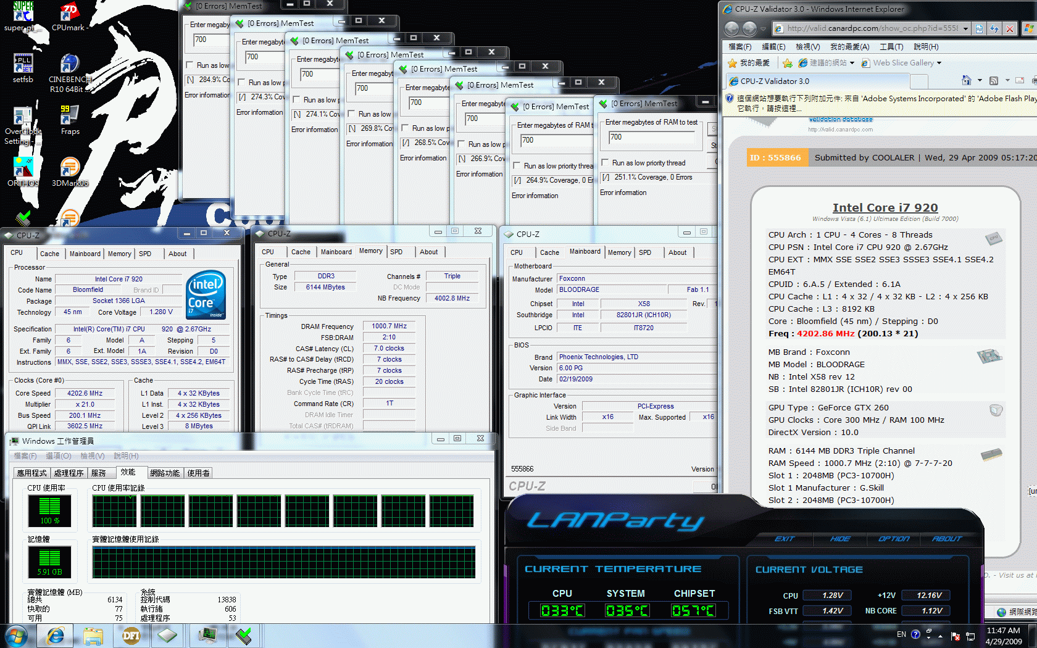Screen dimensions: 1037x648
Task: Open the CPUmark desktop shortcut
Action: [69, 16]
